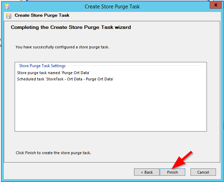
Task: Click the centered title bar text
Action: (112, 7)
